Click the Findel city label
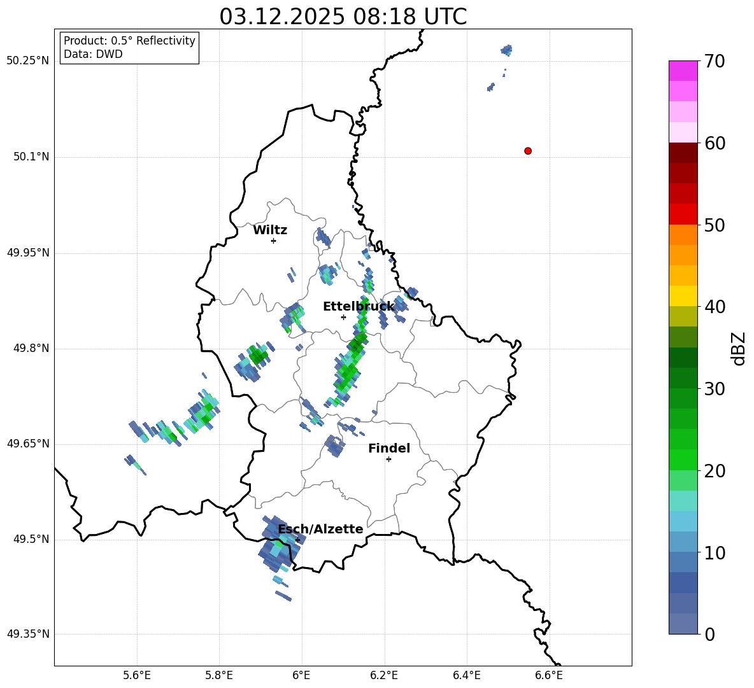This screenshot has width=754, height=688. pos(389,448)
